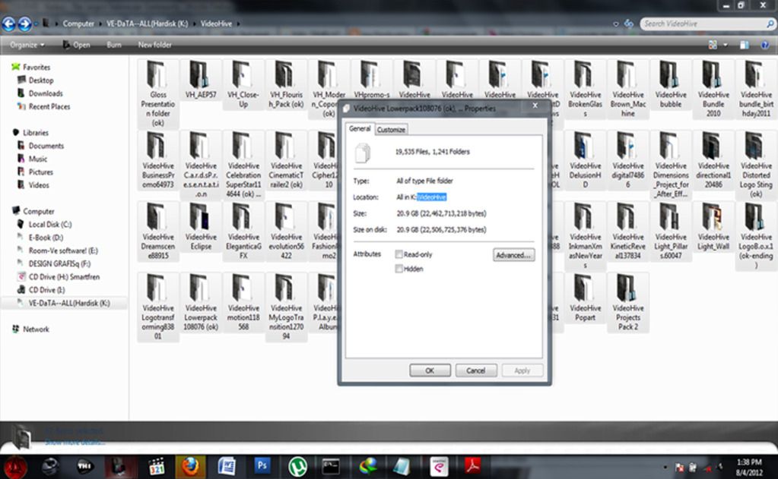Open Adobe Reader from the taskbar
This screenshot has height=479, width=778.
(x=472, y=466)
